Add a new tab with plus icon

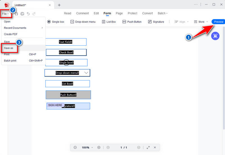pyautogui.click(x=59, y=5)
